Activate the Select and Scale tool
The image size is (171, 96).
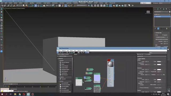41,6
